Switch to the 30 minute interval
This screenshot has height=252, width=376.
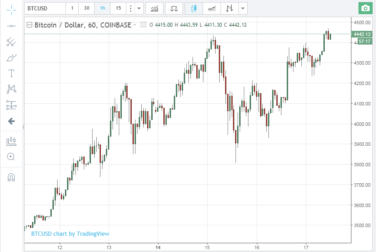point(87,8)
